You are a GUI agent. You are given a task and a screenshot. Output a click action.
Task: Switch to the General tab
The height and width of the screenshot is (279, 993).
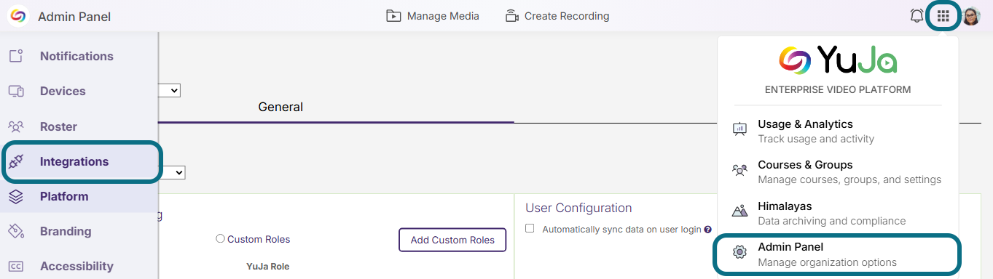tap(280, 107)
